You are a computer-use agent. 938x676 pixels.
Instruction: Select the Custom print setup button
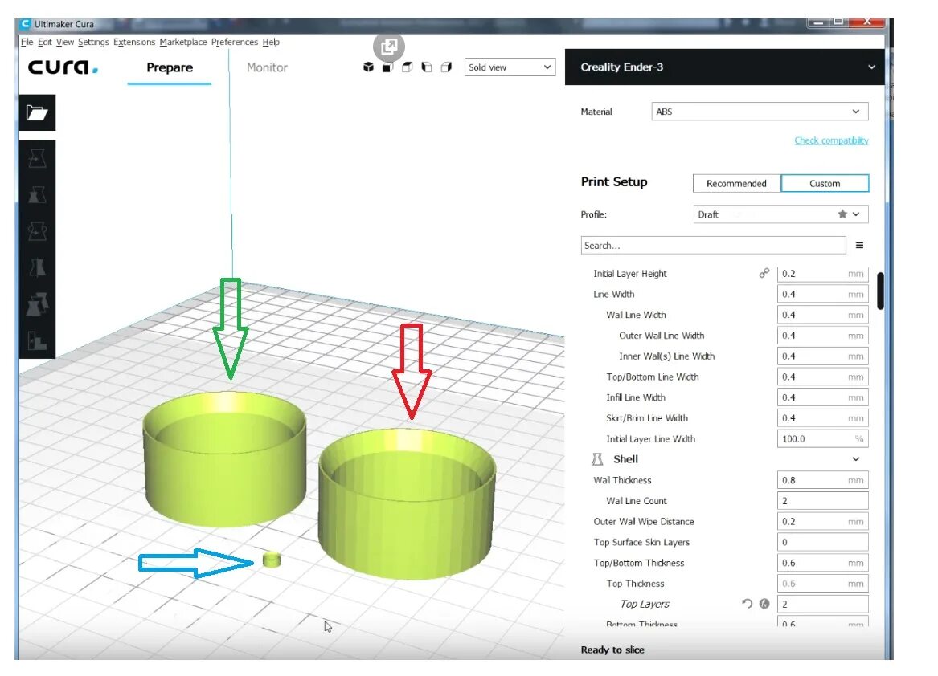tap(825, 183)
